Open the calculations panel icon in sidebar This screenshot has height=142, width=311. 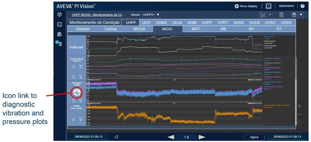click(x=60, y=24)
